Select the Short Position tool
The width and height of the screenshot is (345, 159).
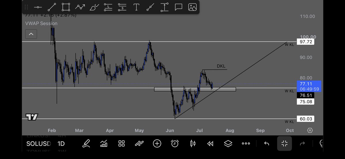pos(122,7)
